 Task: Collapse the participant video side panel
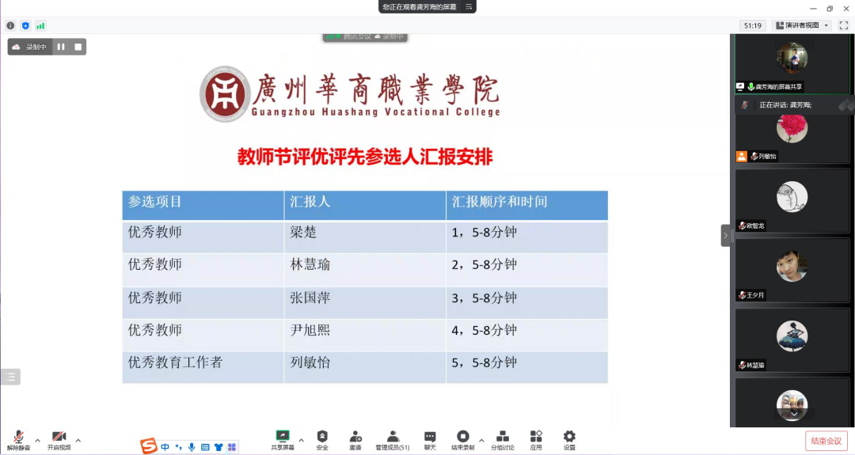(x=725, y=235)
